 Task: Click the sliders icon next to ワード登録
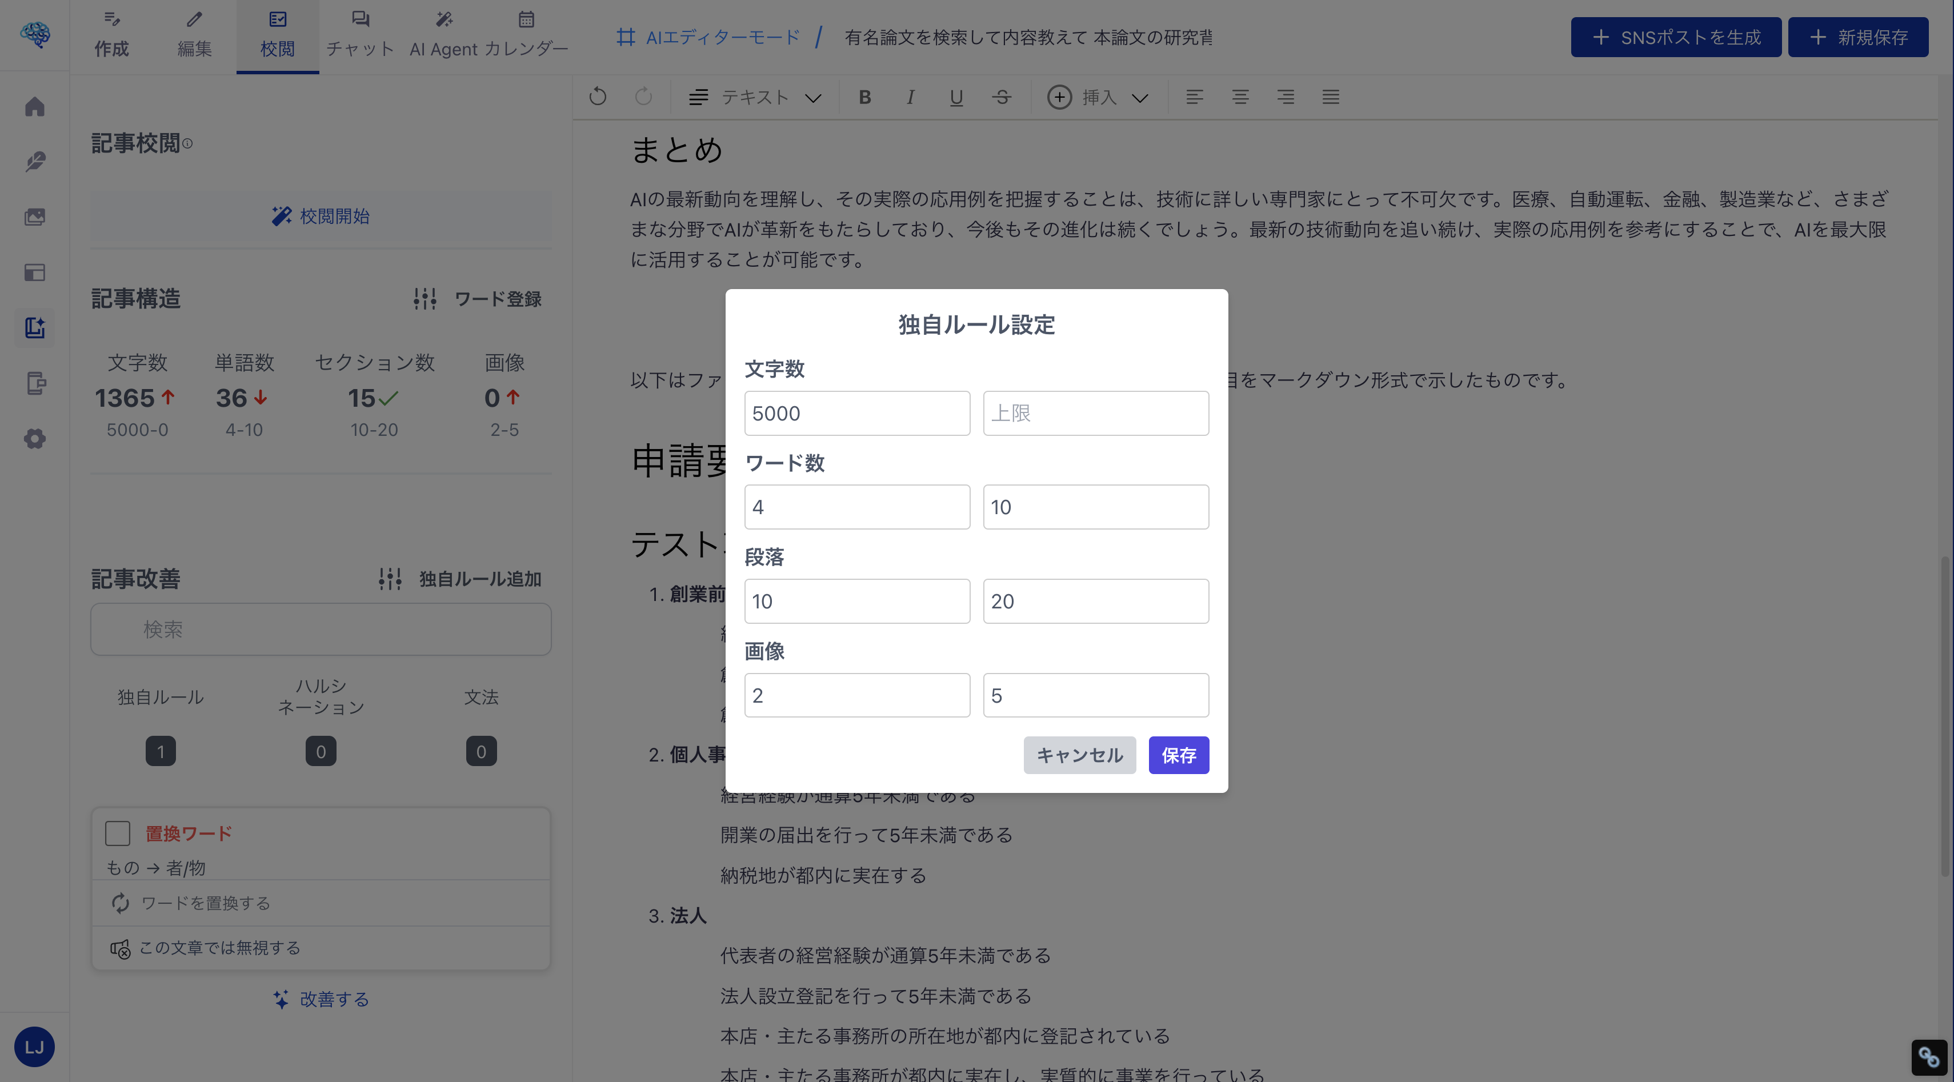(426, 298)
